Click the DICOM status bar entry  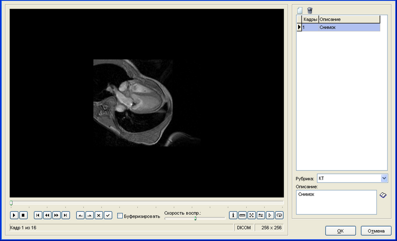pyautogui.click(x=244, y=228)
